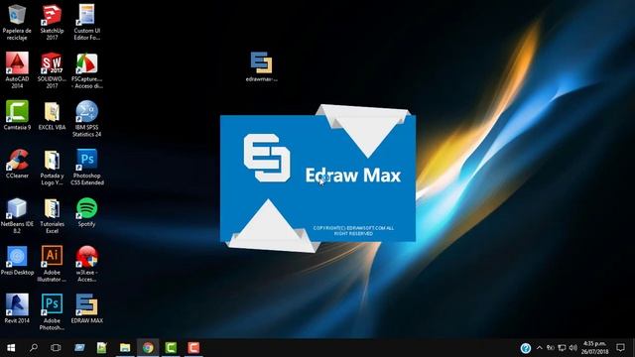Select the edrawmax installer file icon
635x357 pixels.
[x=261, y=66]
